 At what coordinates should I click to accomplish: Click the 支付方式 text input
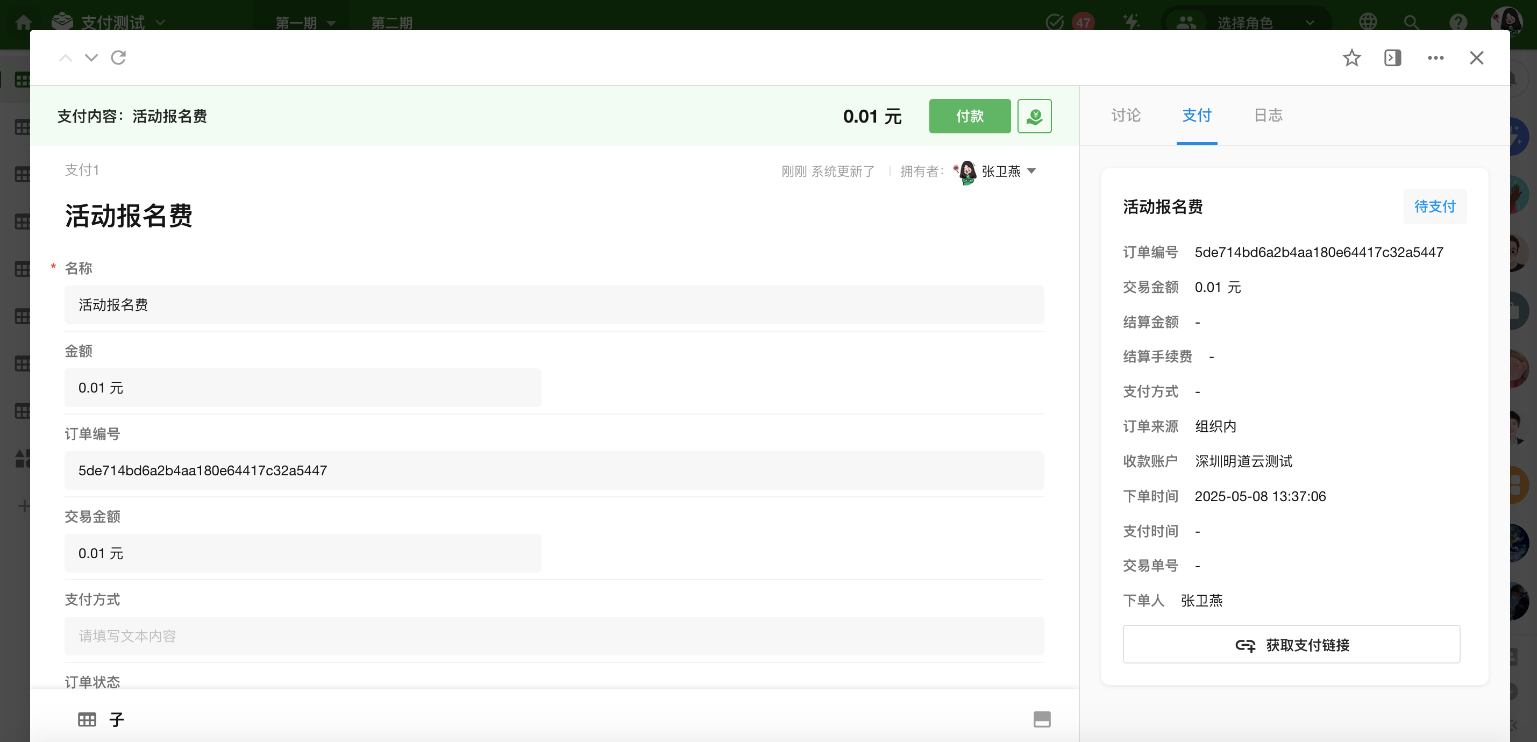pos(554,636)
